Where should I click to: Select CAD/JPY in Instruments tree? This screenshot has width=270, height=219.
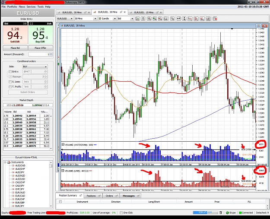tap(20, 186)
